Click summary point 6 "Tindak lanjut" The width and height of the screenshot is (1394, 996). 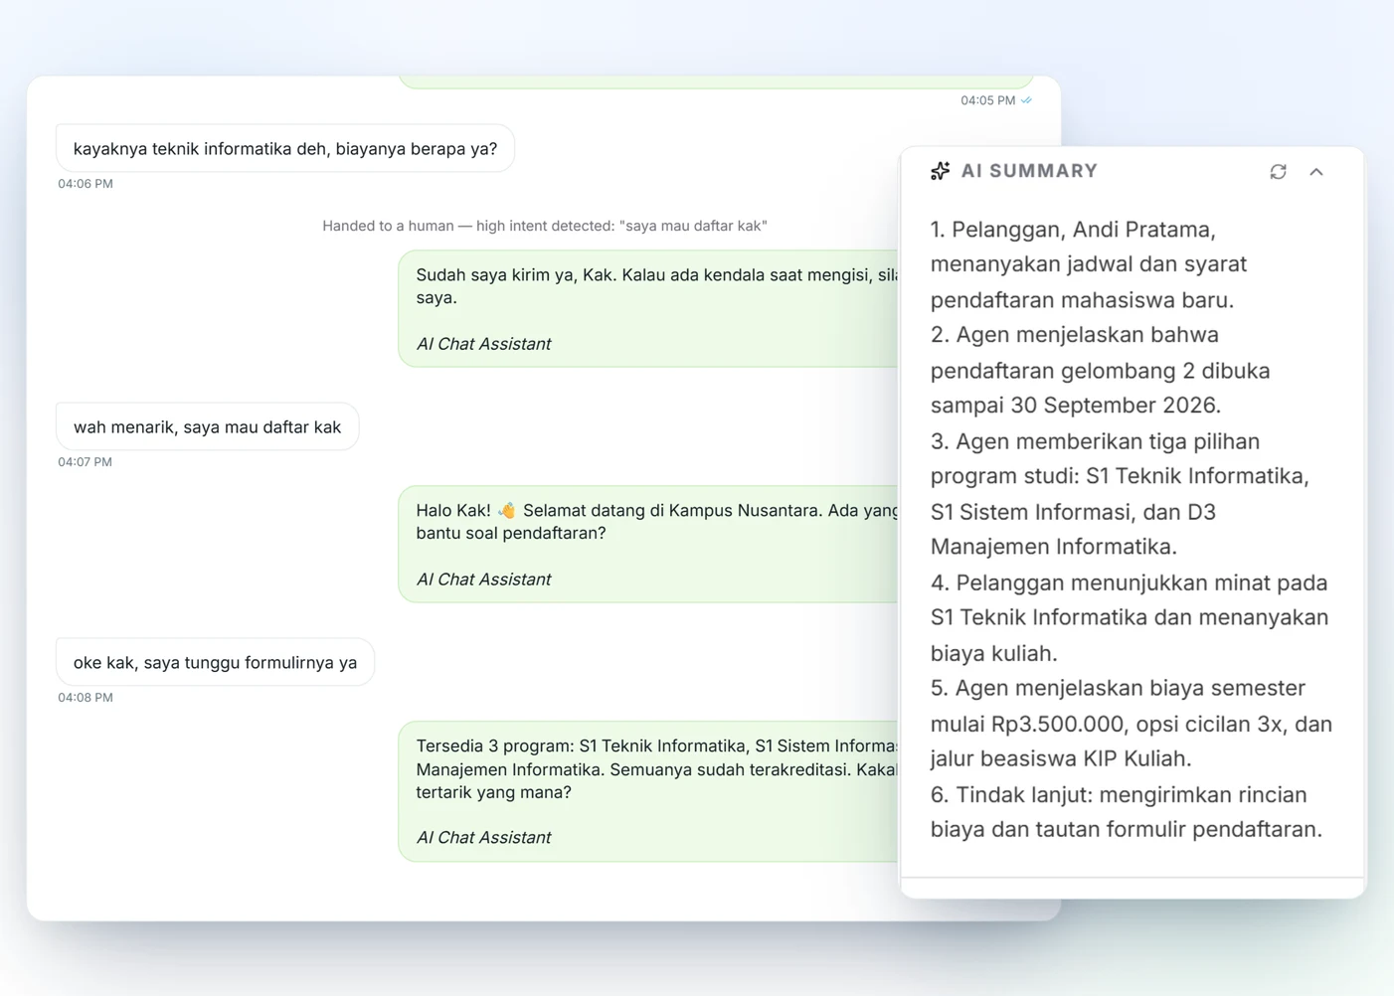pos(1127,811)
